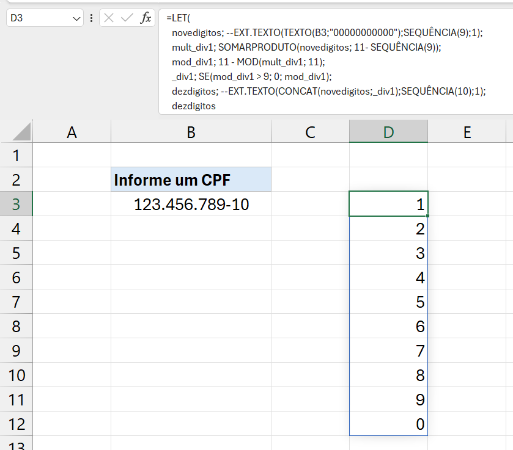Select cell D12 containing 0

[388, 424]
